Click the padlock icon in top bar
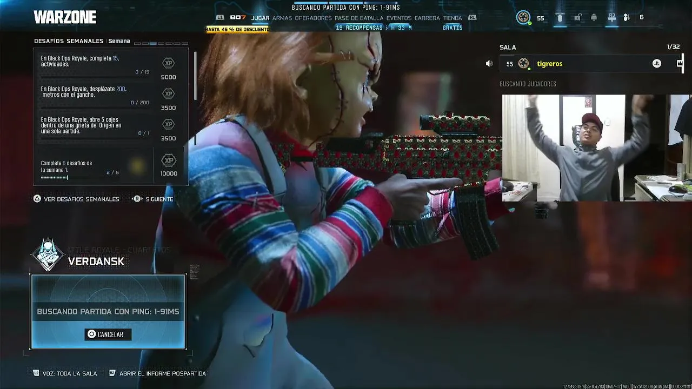 577,18
